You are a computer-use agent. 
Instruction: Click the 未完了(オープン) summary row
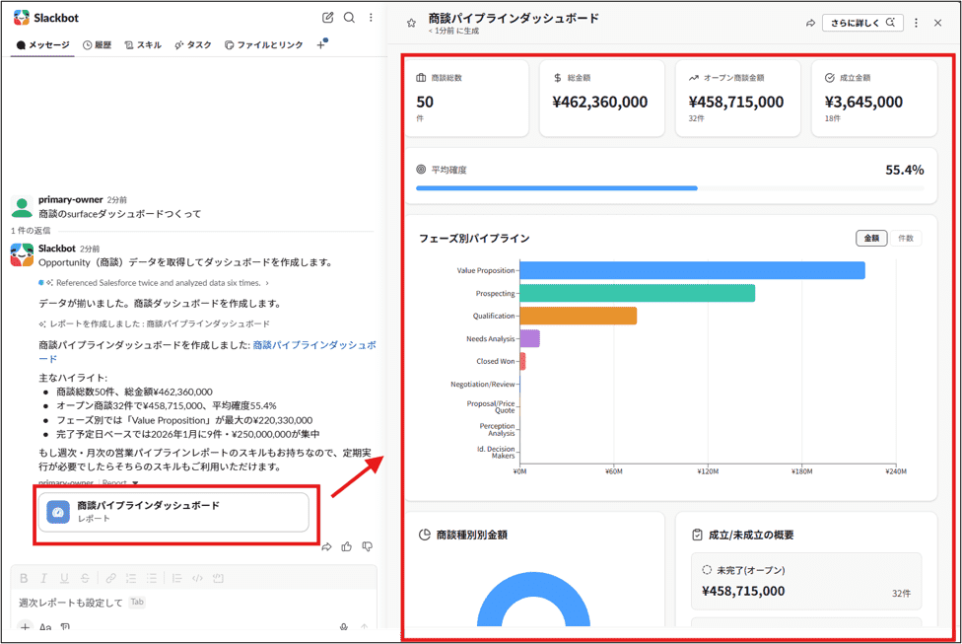806,582
